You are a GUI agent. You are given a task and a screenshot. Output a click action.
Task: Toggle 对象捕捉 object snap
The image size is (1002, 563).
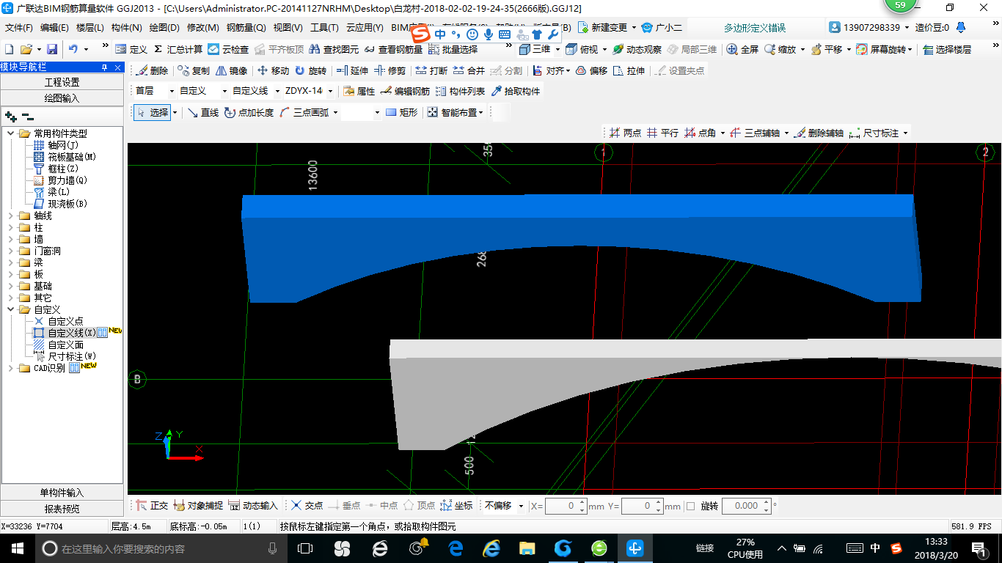(198, 506)
